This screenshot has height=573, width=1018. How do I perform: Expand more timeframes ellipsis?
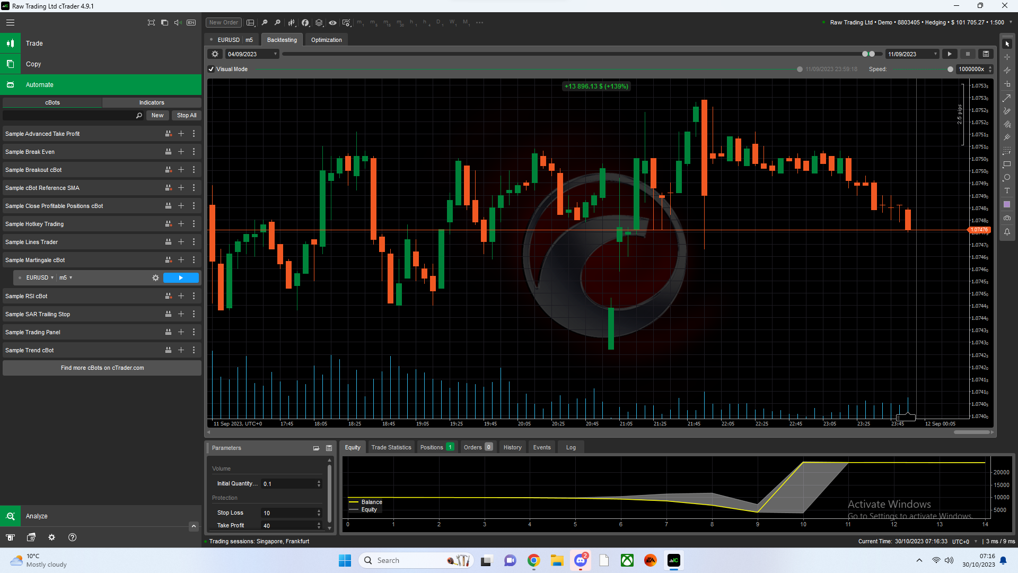tap(479, 22)
